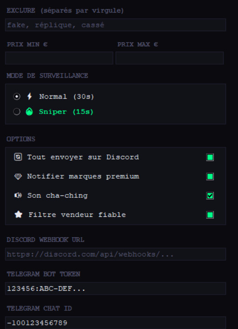Viewport: 238px width, 329px height.
Task: Focus the Discord Webhook URL field
Action: coord(115,254)
